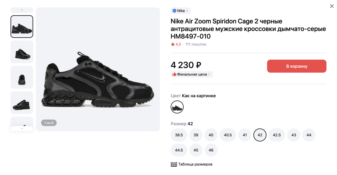Click the blue verified badge beside Nike
337x175 pixels.
pyautogui.click(x=174, y=11)
